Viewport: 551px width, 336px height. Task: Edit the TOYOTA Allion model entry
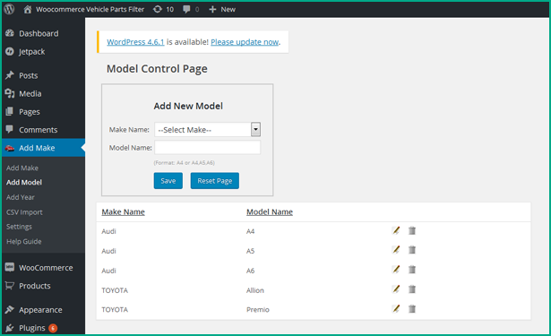point(396,289)
